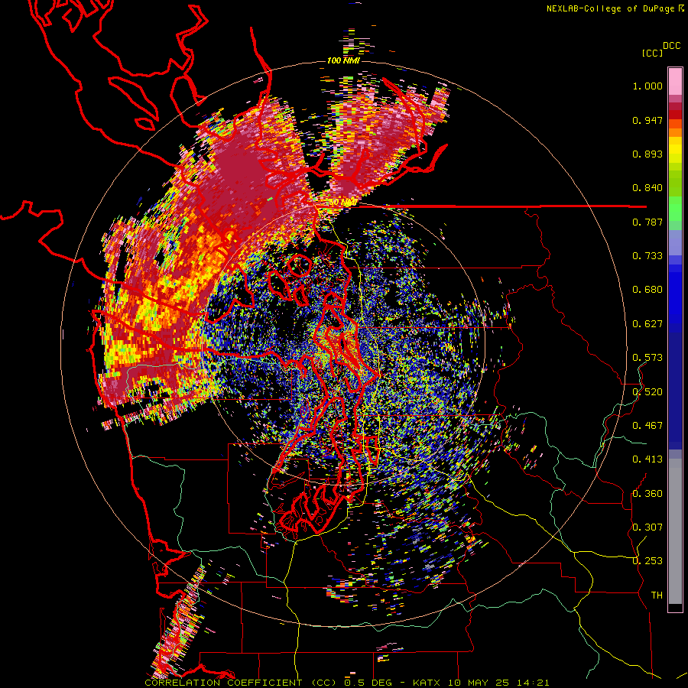This screenshot has width=688, height=688.
Task: Select the 0.307 scale value
Action: pyautogui.click(x=647, y=527)
